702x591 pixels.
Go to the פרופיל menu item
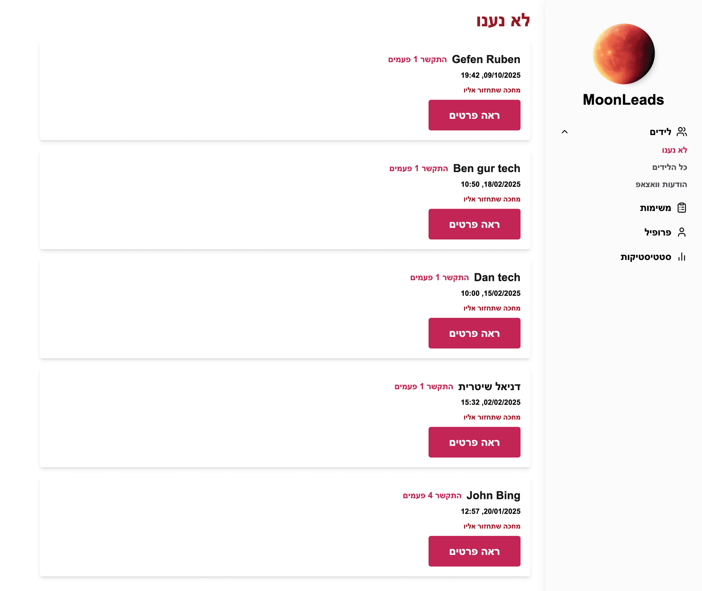tap(657, 232)
